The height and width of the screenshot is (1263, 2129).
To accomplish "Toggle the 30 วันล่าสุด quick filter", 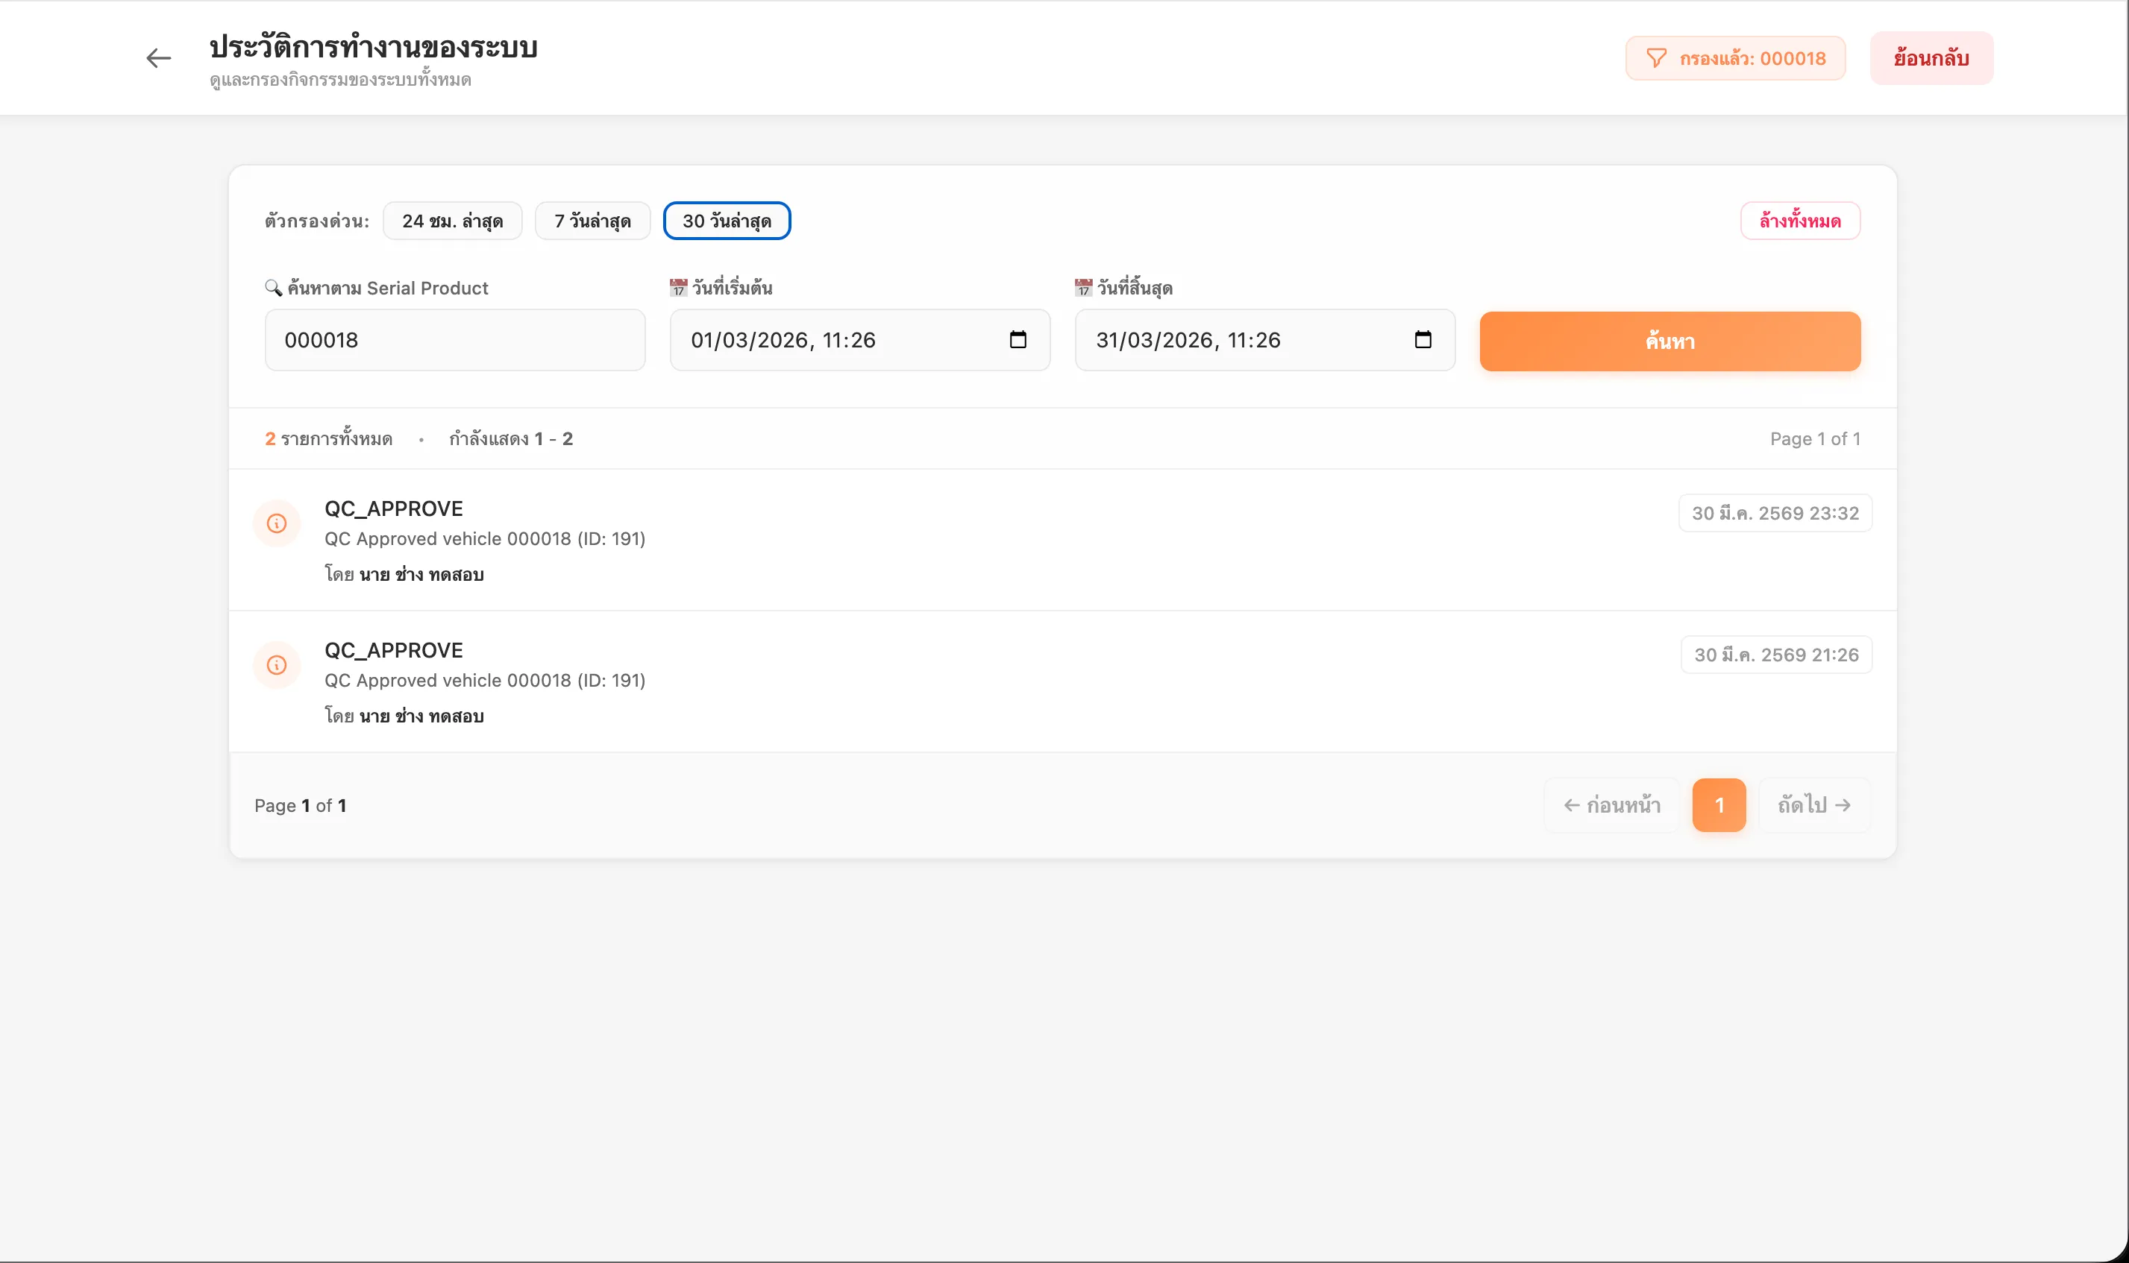I will coord(726,221).
